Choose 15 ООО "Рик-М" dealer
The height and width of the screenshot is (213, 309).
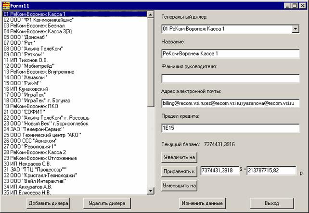(x=75, y=83)
